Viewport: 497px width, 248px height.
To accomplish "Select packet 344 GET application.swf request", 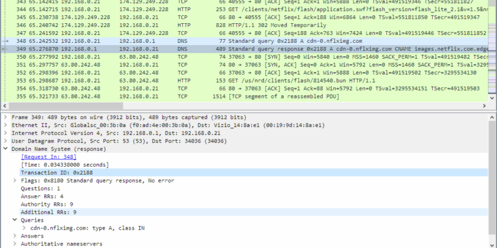I will pos(244,9).
